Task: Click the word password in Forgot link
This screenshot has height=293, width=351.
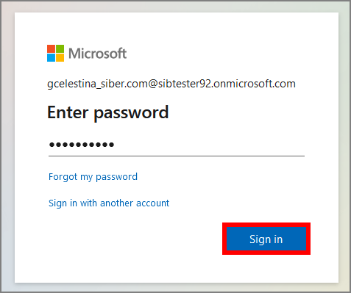Action: pos(117,177)
